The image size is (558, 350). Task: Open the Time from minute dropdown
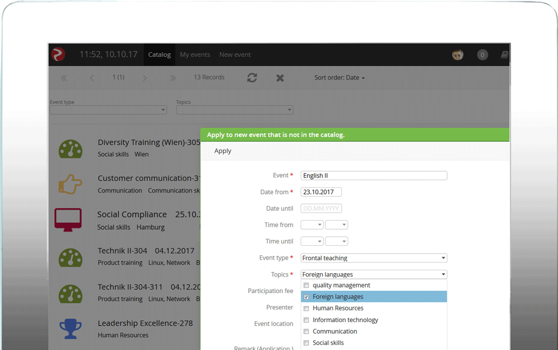click(336, 225)
